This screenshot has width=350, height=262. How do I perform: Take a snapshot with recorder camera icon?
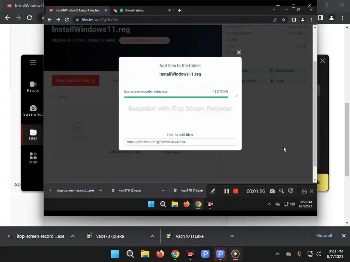tap(272, 191)
